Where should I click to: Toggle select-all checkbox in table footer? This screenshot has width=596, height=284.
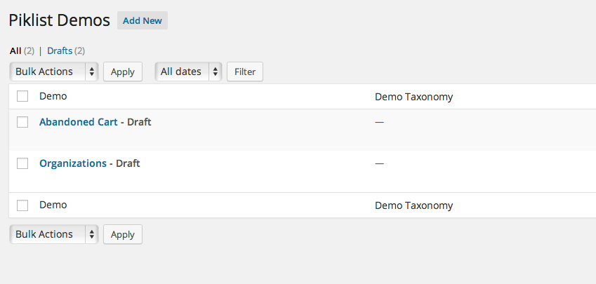tap(22, 205)
